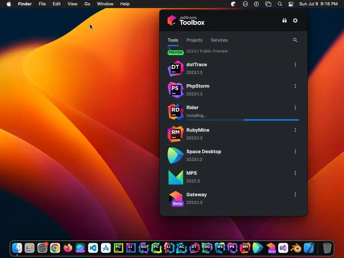Open Blender from the Dock
Screen dimensions: 344x258
click(x=296, y=248)
